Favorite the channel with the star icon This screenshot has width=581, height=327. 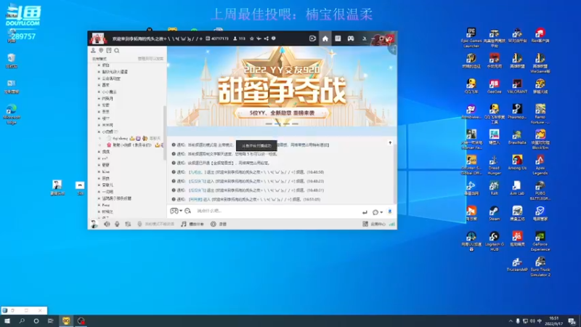point(251,39)
